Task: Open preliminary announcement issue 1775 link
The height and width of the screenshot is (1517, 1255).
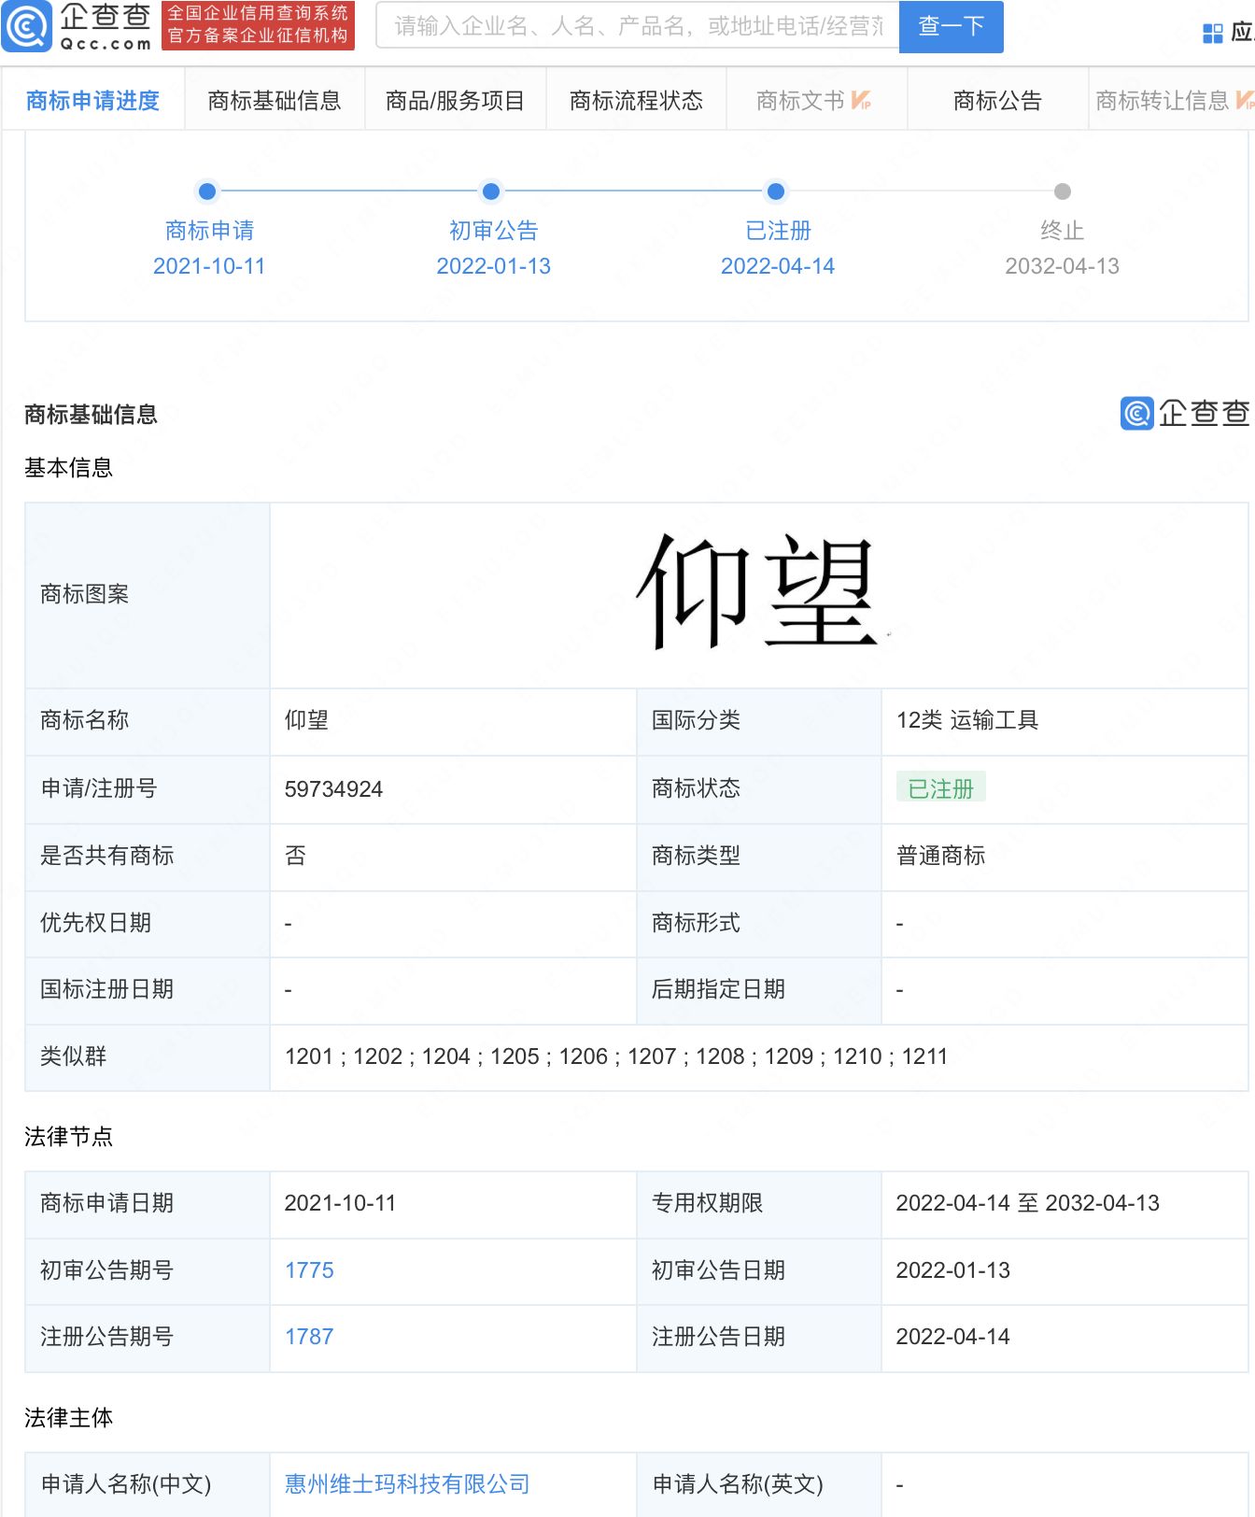Action: (x=309, y=1270)
